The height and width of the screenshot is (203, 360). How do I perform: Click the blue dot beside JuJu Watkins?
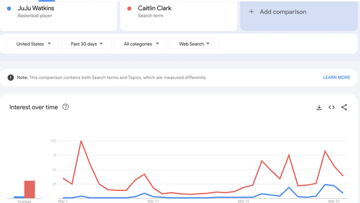[x=9, y=9]
